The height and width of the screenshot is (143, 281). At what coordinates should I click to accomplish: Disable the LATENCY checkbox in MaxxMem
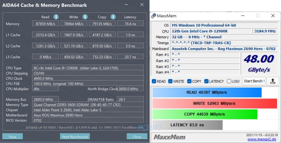click(x=206, y=81)
